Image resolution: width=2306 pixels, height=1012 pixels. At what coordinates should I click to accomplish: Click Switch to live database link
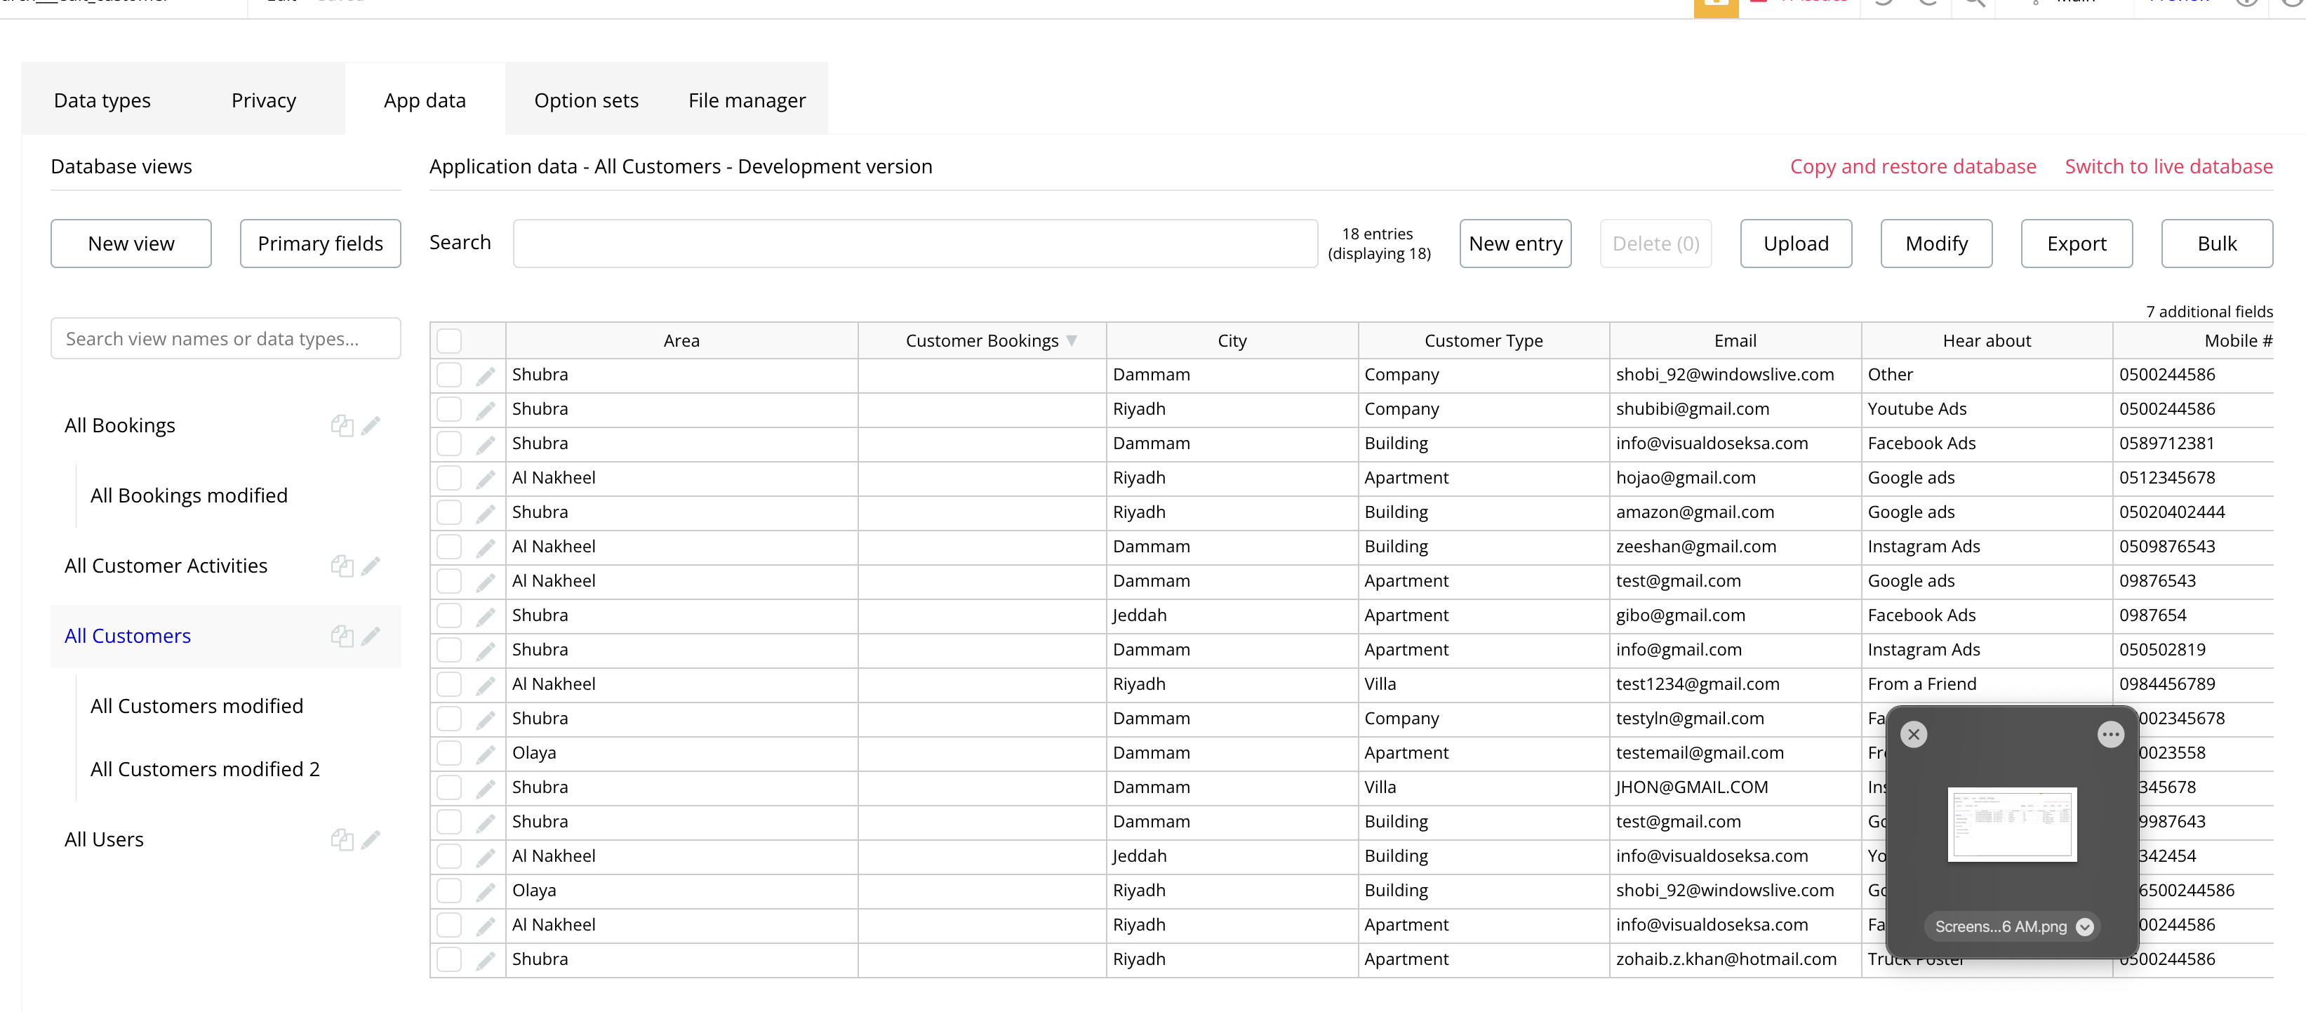pos(2168,166)
